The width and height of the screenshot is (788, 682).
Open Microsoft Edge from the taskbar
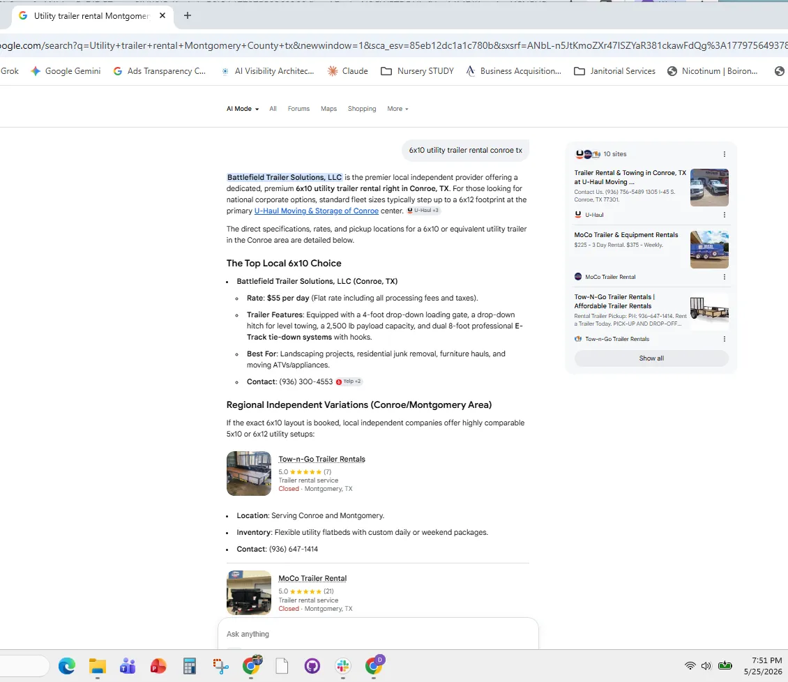click(x=67, y=666)
